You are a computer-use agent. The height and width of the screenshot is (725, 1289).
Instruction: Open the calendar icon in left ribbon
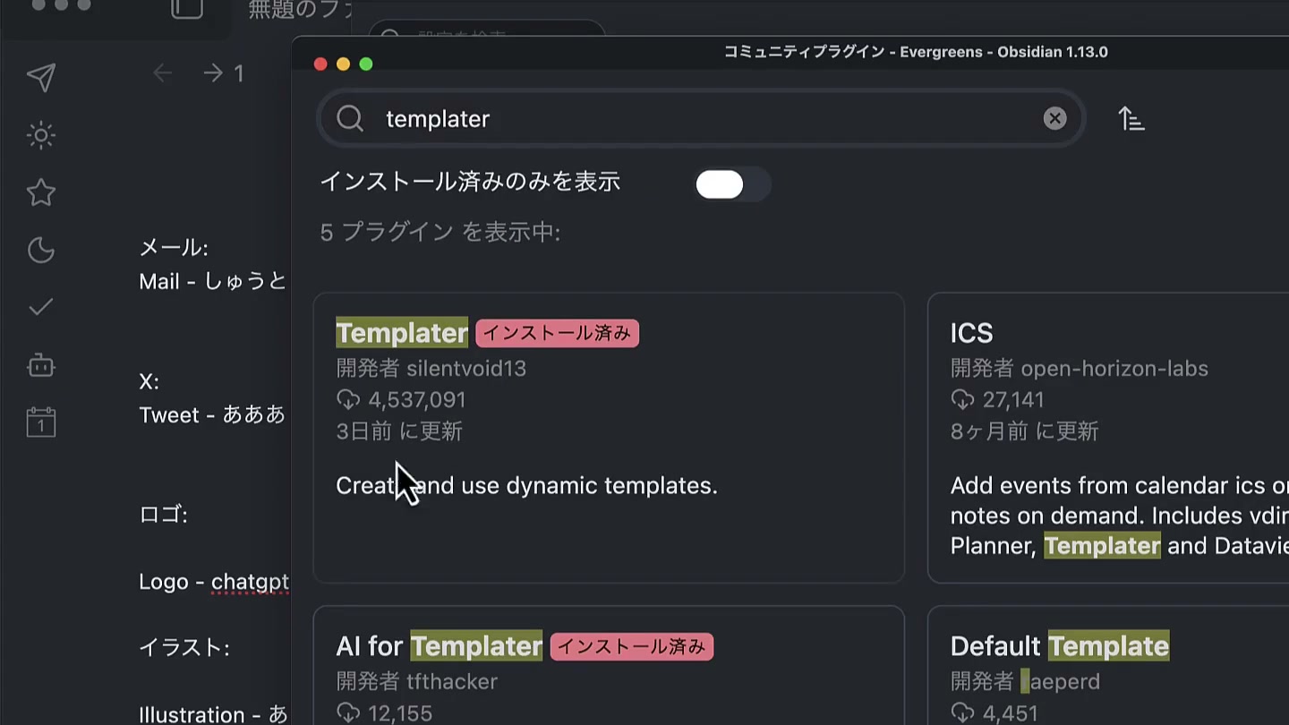tap(41, 422)
